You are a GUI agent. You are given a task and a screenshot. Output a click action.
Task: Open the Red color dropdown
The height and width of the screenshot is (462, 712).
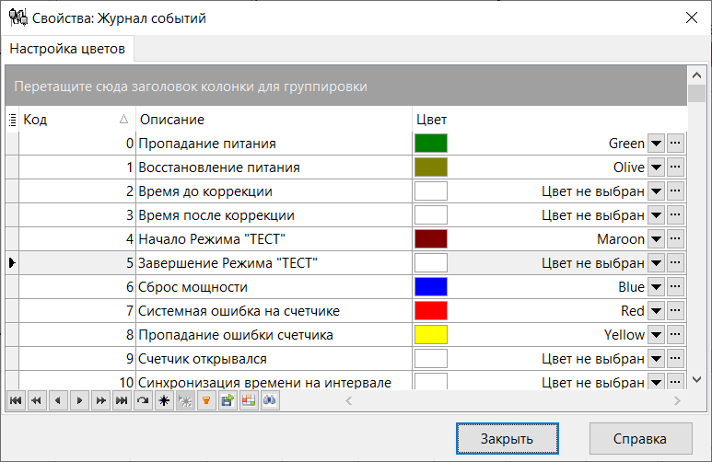[656, 311]
